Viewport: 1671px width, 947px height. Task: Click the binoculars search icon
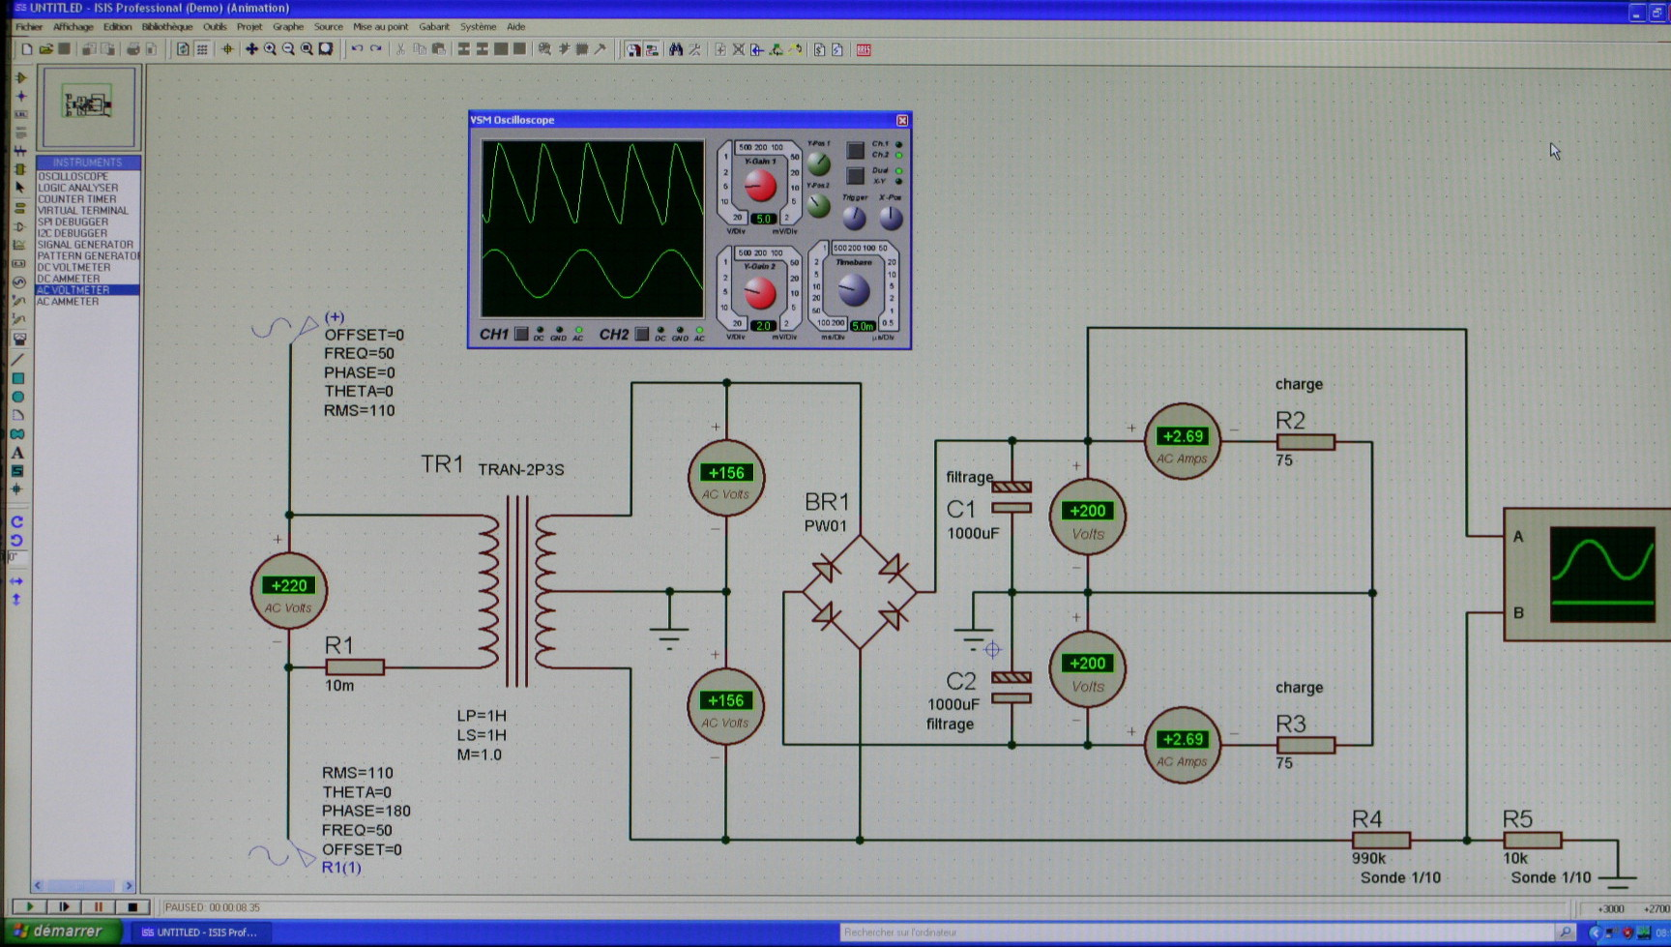pyautogui.click(x=676, y=49)
